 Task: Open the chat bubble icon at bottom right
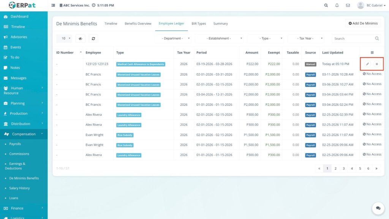[378, 208]
